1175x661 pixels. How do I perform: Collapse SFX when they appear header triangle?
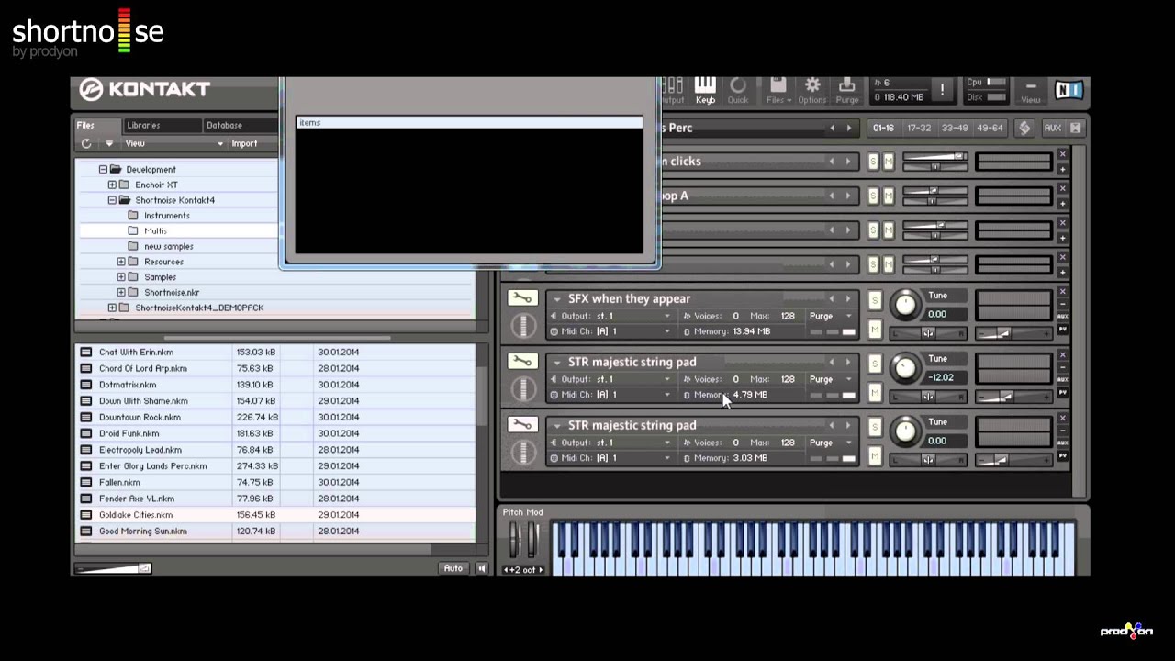point(557,299)
